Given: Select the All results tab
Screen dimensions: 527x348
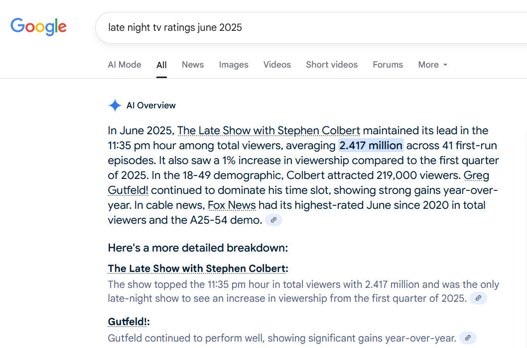Looking at the screenshot, I should tap(161, 65).
